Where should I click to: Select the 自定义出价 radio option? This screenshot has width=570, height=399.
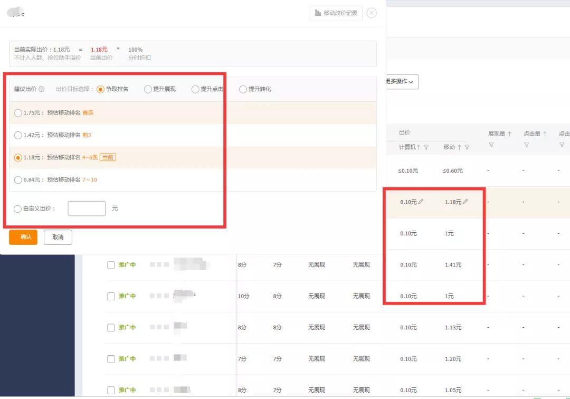(x=17, y=208)
